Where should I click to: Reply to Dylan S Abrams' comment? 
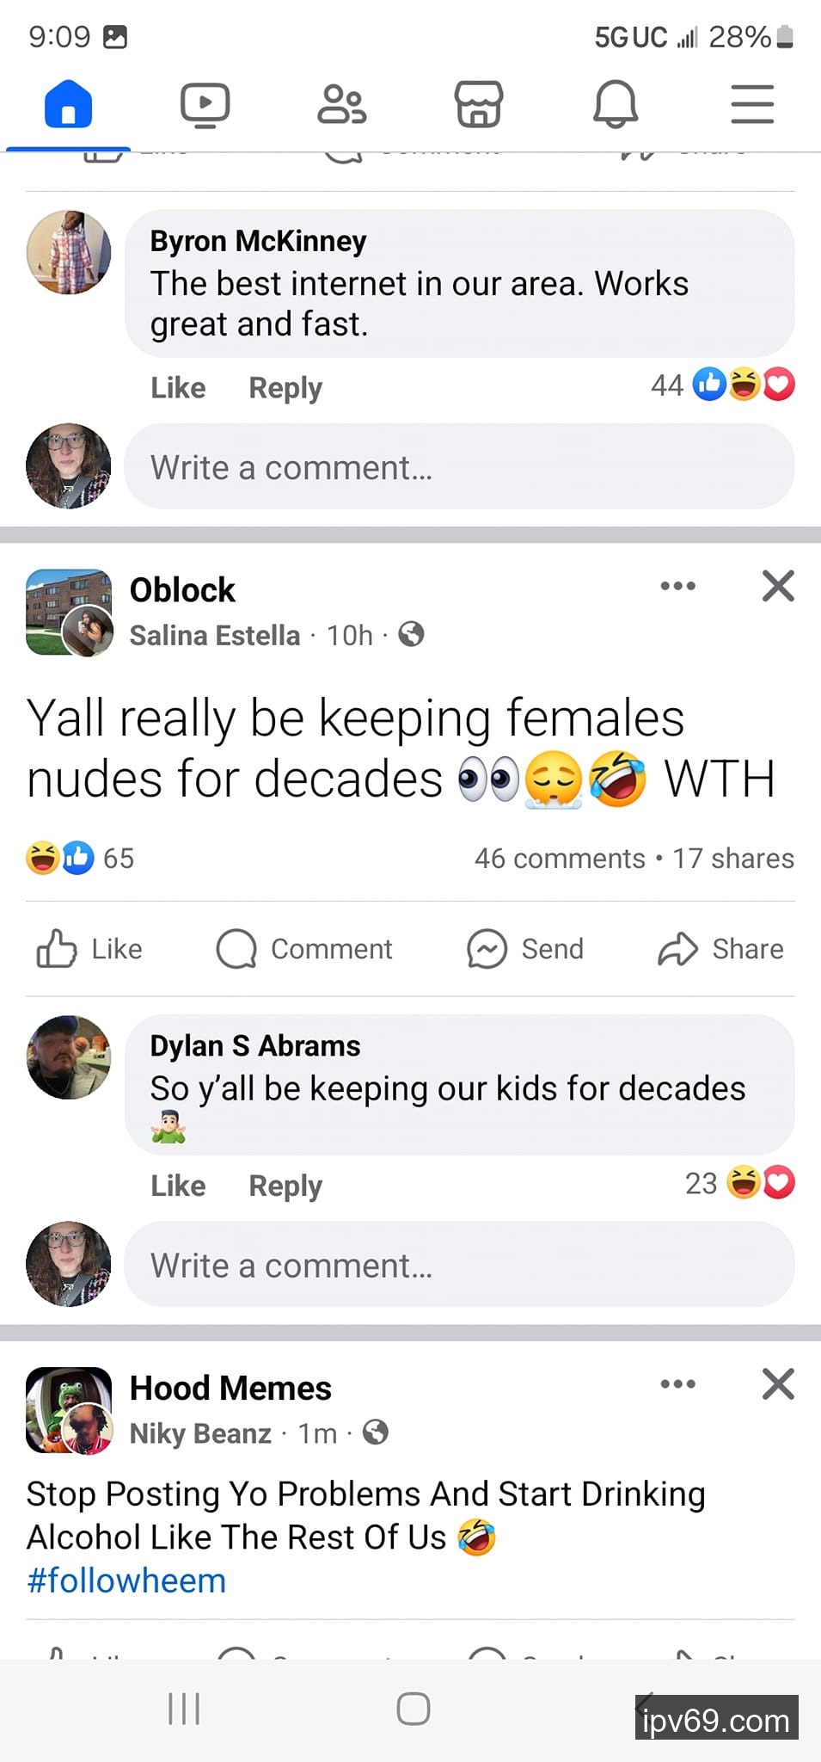point(285,1186)
